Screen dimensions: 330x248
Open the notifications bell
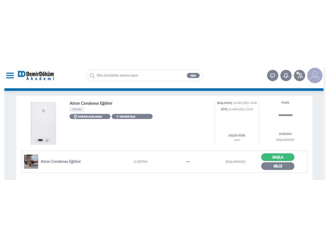coord(286,76)
